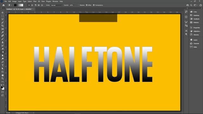The width and height of the screenshot is (203, 114).
Task: Select the Horizontal Type tool
Action: pyautogui.click(x=3, y=65)
